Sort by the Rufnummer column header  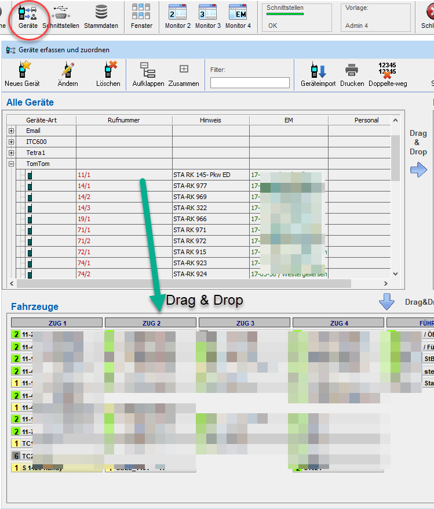[x=123, y=120]
